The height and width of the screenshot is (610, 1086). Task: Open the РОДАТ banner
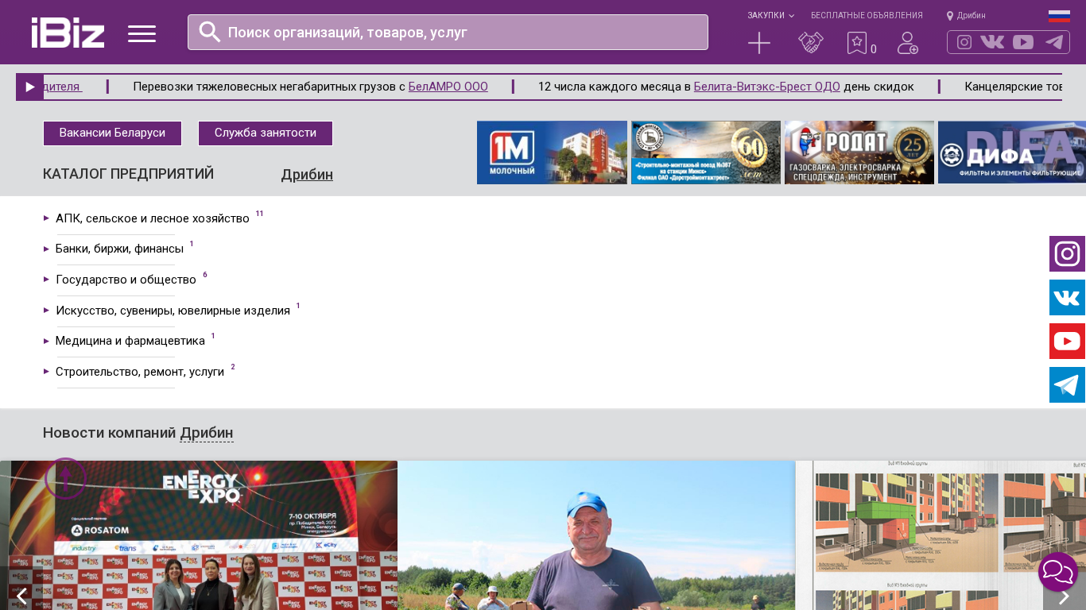859,152
